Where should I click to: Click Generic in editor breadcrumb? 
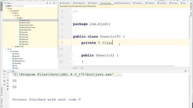(x=75, y=68)
